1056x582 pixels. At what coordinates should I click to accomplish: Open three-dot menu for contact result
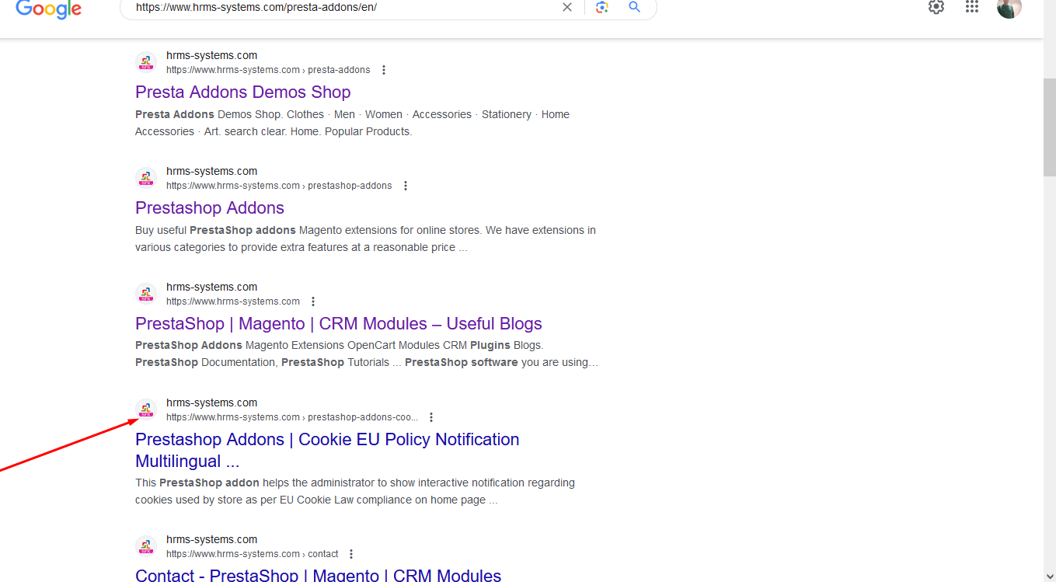tap(351, 554)
